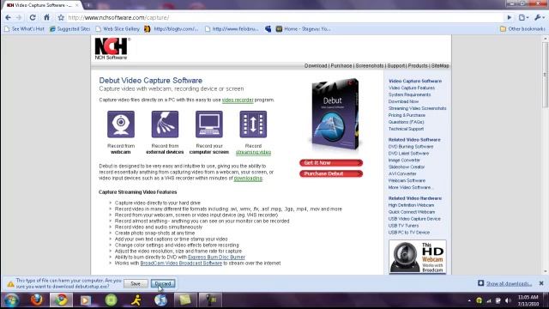Open the media player taskbar icon

click(x=86, y=300)
